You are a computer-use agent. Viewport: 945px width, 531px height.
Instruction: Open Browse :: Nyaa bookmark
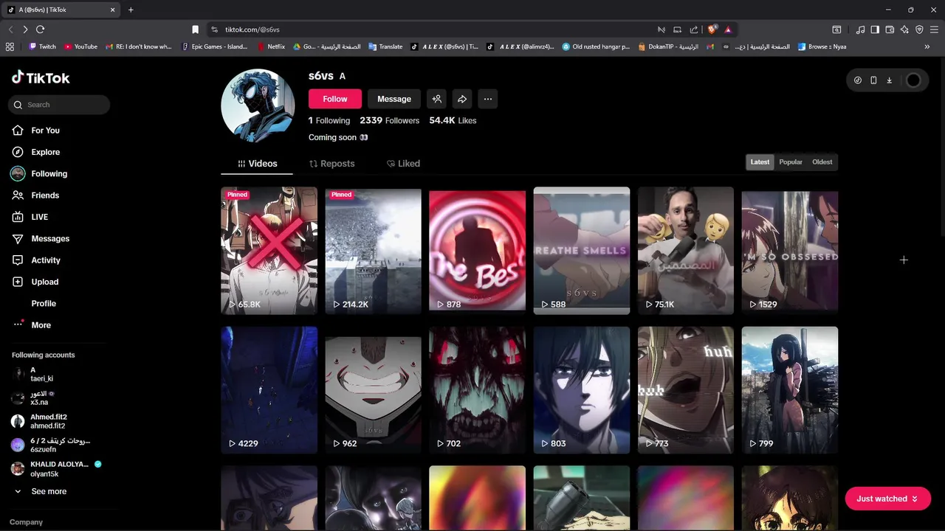pos(822,46)
